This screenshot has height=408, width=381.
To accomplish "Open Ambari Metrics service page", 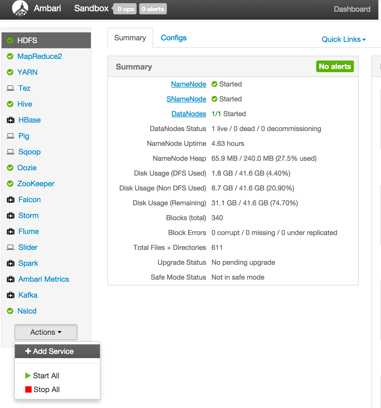I will [x=44, y=279].
